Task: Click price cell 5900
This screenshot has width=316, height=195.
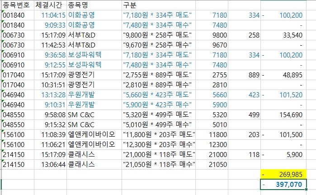Action: click(x=212, y=105)
